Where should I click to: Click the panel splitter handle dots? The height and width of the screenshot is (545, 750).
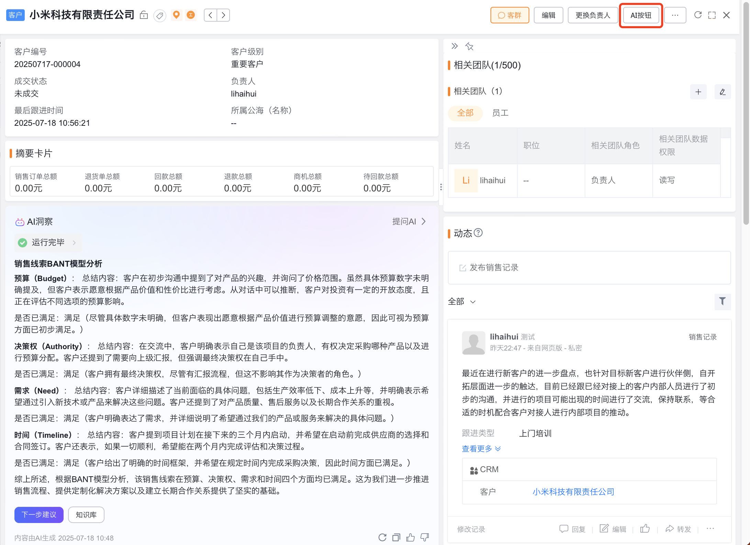[441, 187]
